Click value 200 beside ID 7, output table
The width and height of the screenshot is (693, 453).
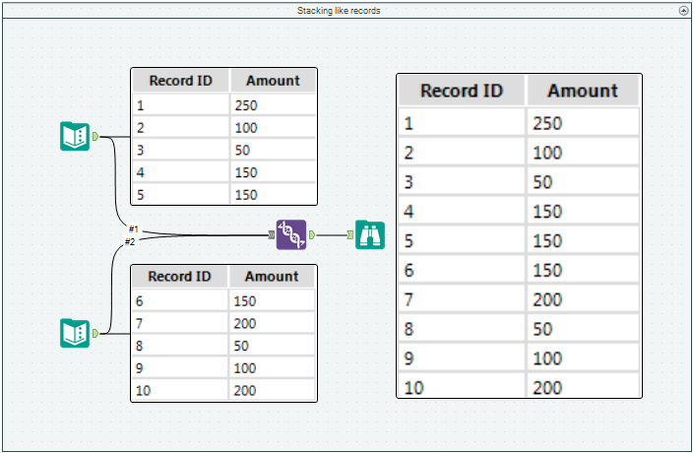pyautogui.click(x=547, y=299)
